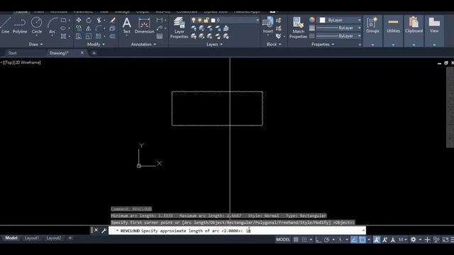Viewport: 454px width, 255px height.
Task: Expand the Block panel
Action: (274, 44)
